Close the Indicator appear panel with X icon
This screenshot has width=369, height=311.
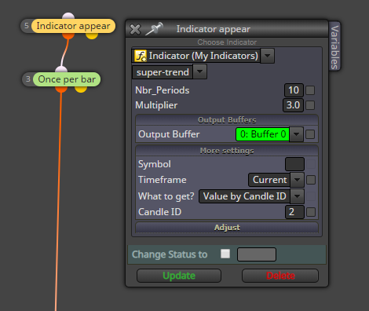click(x=135, y=29)
